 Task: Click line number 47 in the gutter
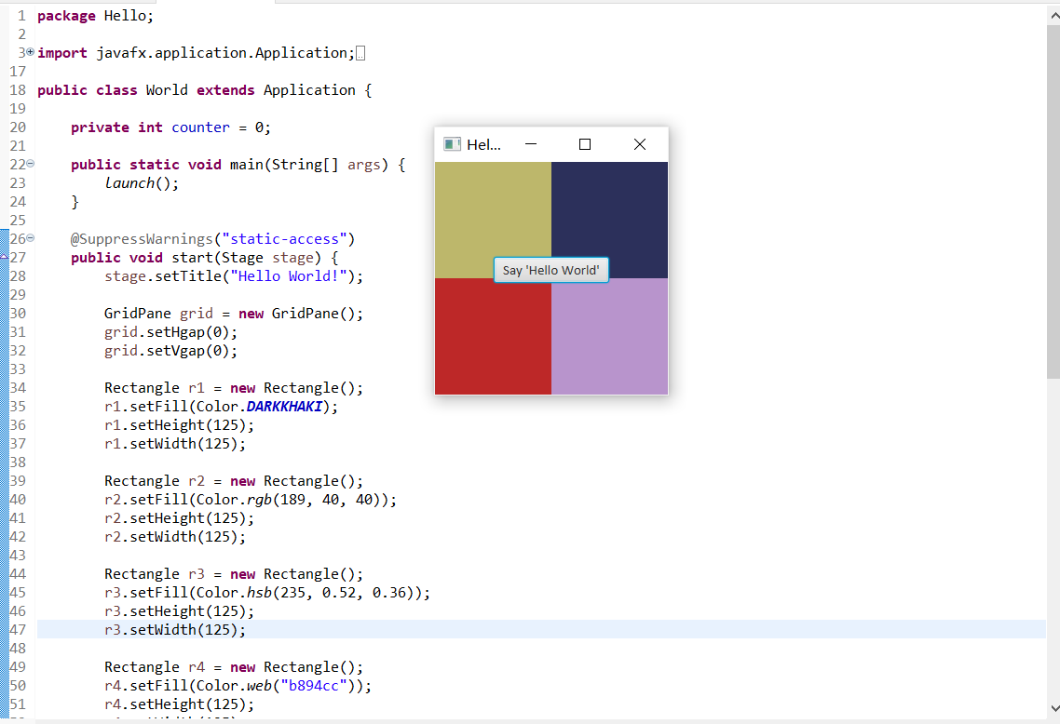click(x=18, y=629)
